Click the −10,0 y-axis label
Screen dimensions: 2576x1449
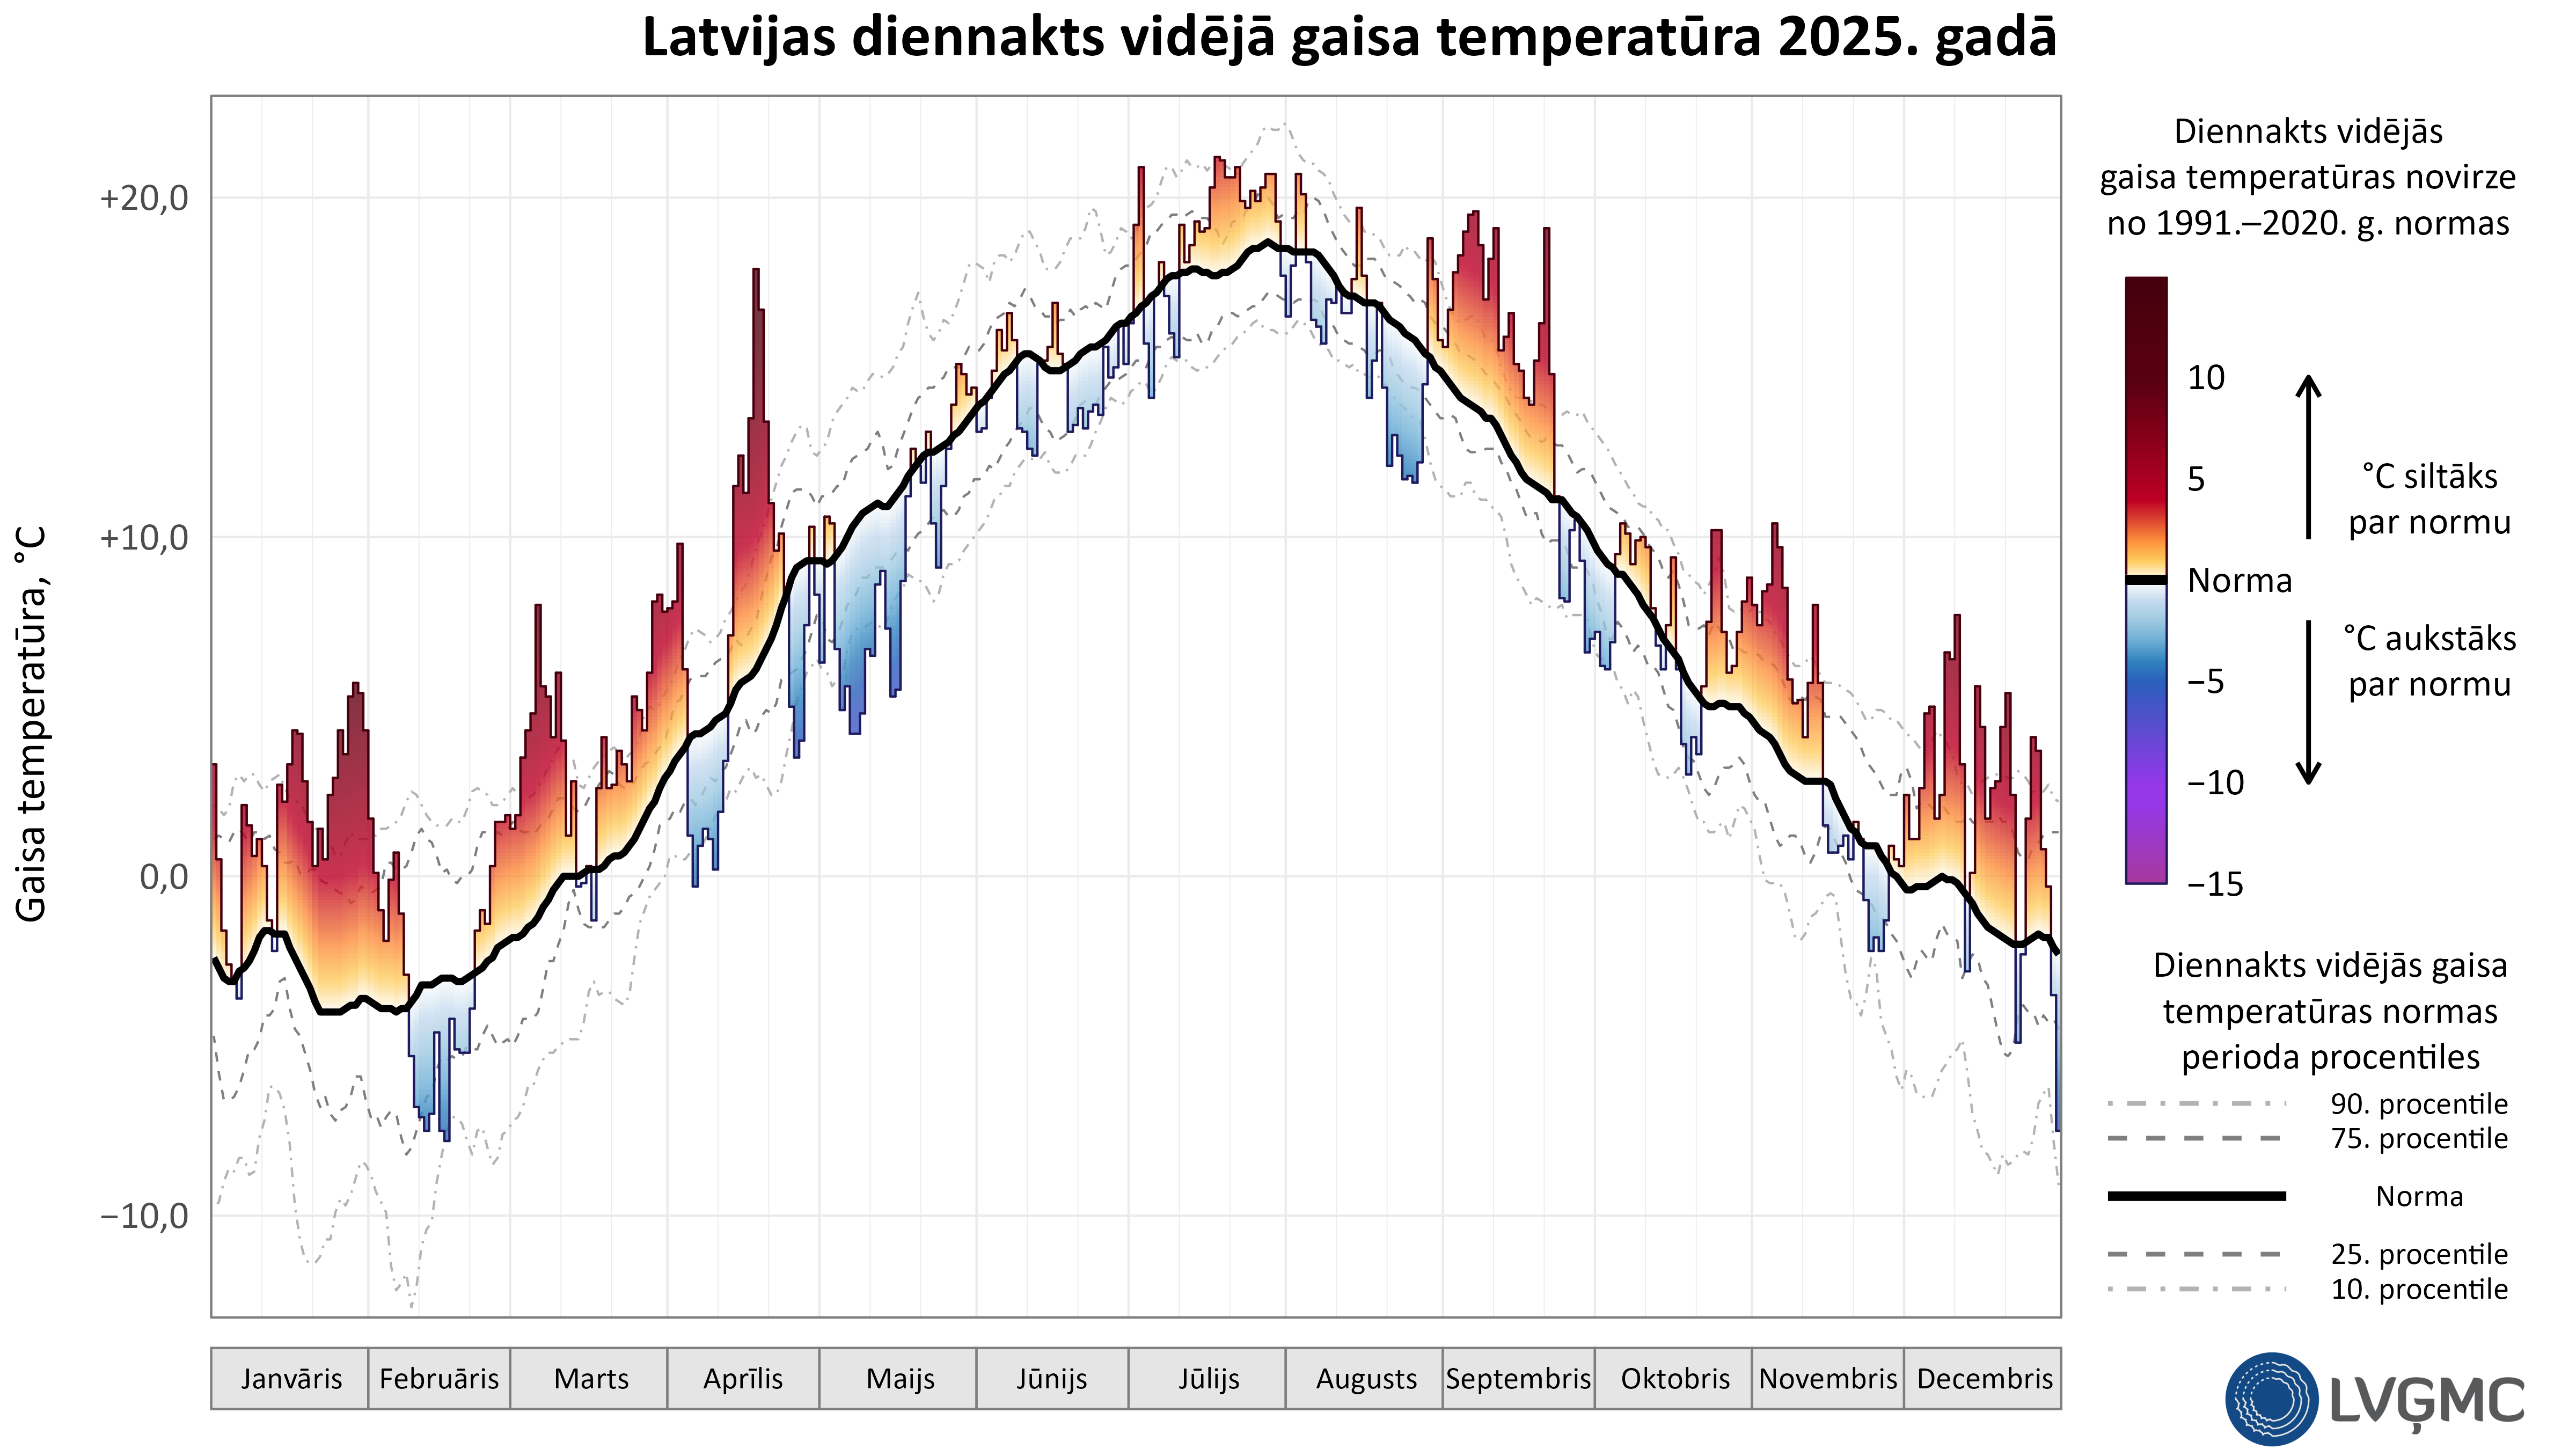tap(144, 1216)
